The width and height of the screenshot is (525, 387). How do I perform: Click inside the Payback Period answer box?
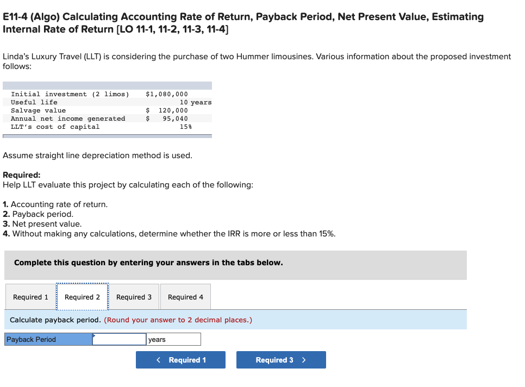(x=119, y=339)
